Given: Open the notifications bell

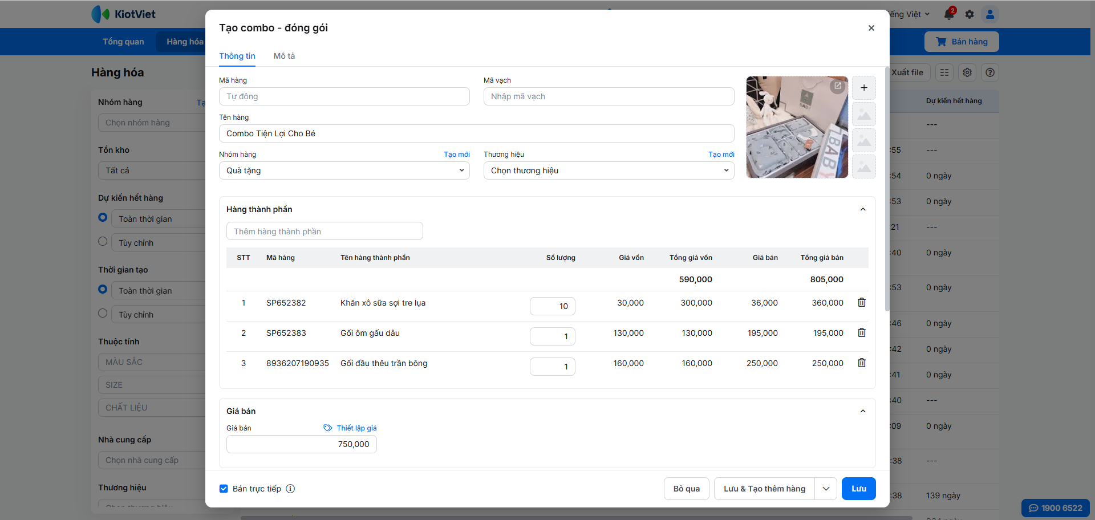Looking at the screenshot, I should tap(949, 14).
